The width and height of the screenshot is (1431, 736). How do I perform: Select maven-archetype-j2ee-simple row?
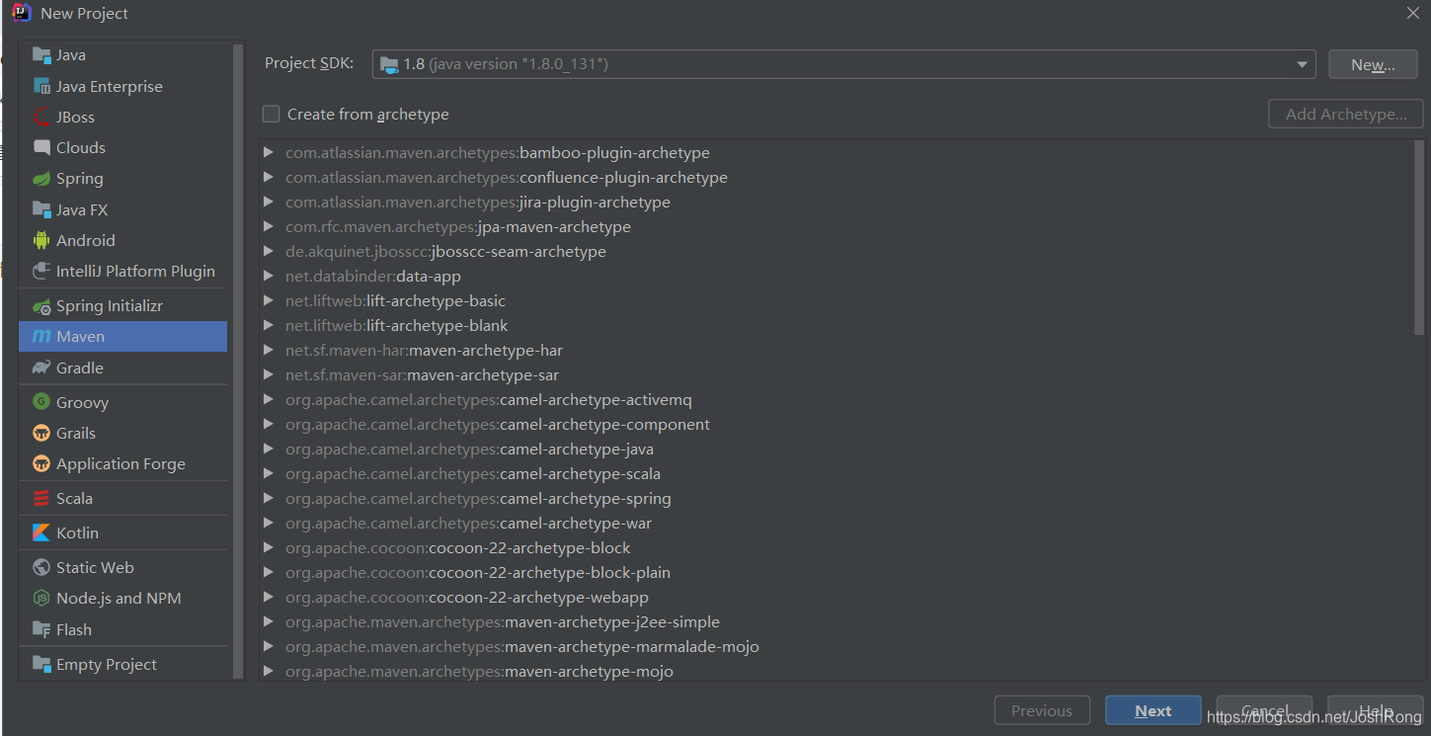(x=837, y=621)
